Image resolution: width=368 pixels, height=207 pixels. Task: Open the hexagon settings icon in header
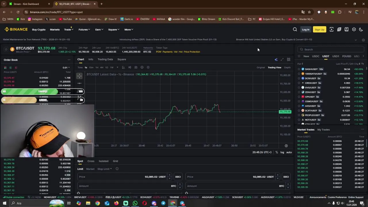(354, 29)
